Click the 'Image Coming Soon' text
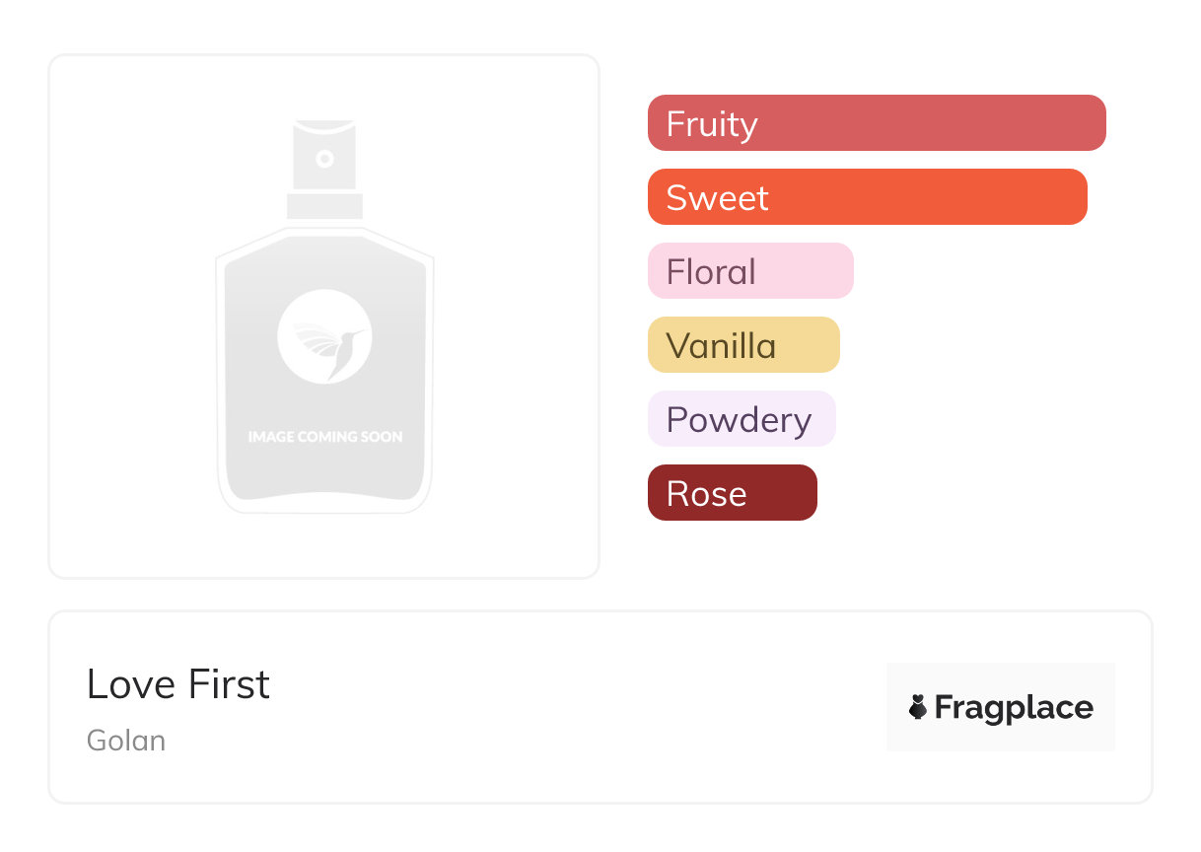1201x852 pixels. [324, 436]
